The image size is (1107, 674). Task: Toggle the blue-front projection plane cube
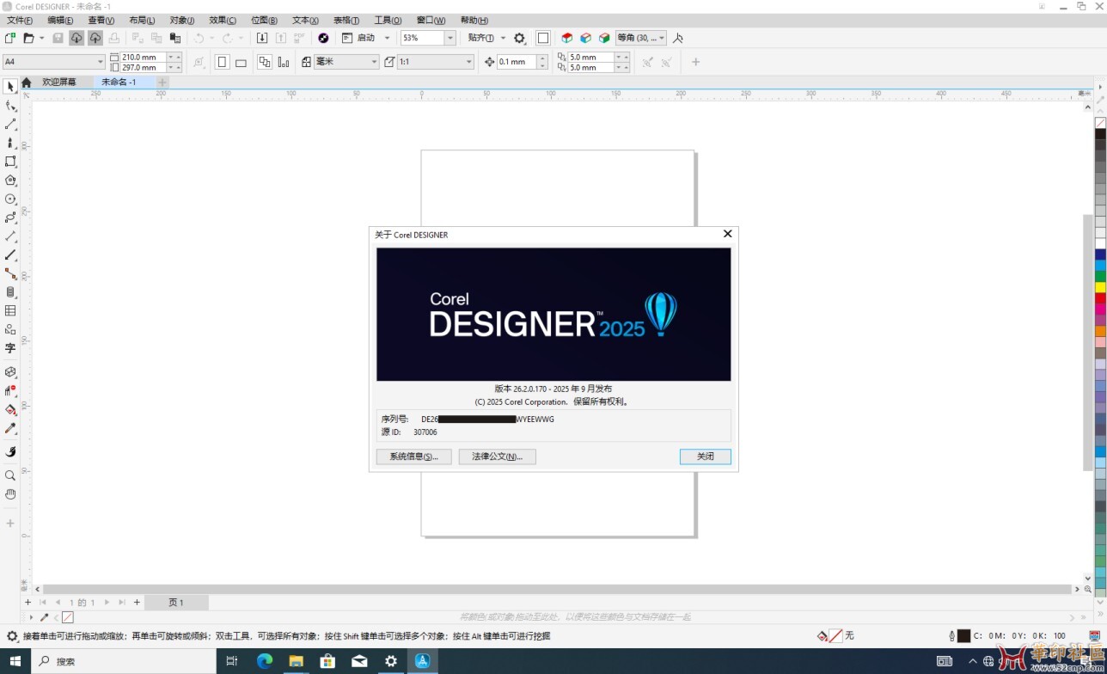tap(585, 38)
